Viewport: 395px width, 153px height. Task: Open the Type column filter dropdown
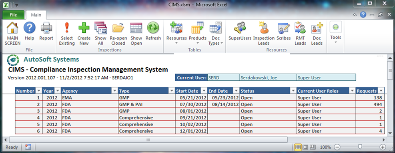tap(172, 91)
